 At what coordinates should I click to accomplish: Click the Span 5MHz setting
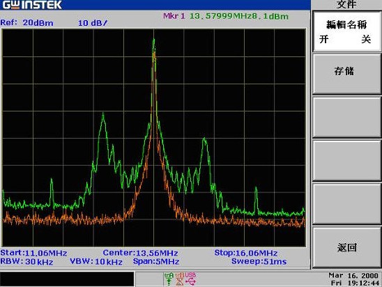156,262
